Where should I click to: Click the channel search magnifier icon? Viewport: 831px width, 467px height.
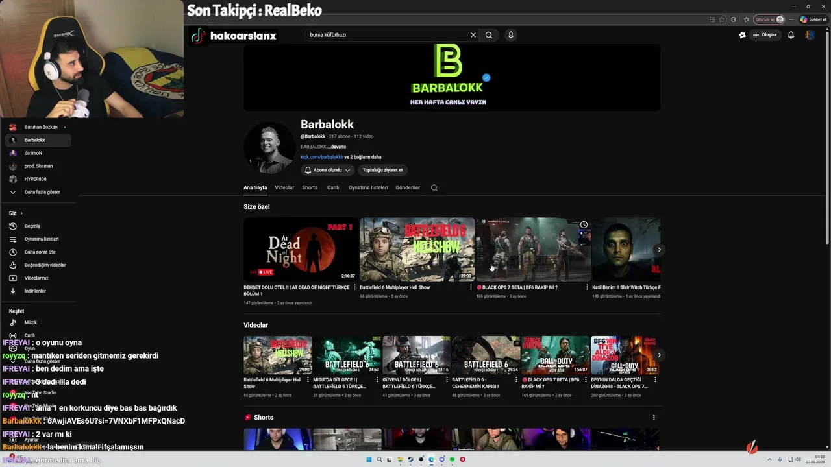coord(434,187)
